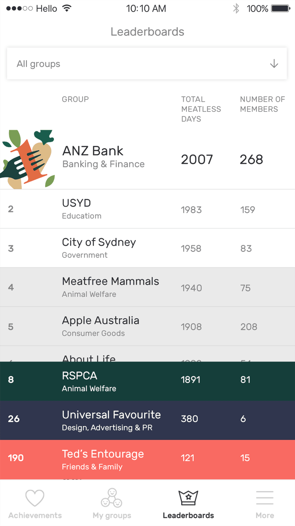Switch to the Achievements tab label

click(35, 515)
